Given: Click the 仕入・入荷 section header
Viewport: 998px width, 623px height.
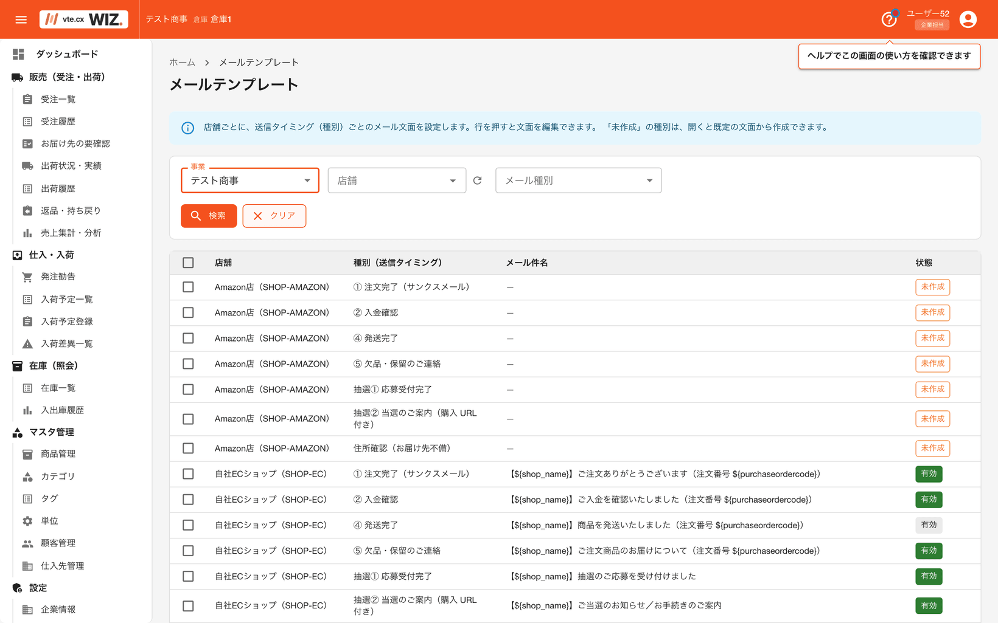Looking at the screenshot, I should click(52, 255).
